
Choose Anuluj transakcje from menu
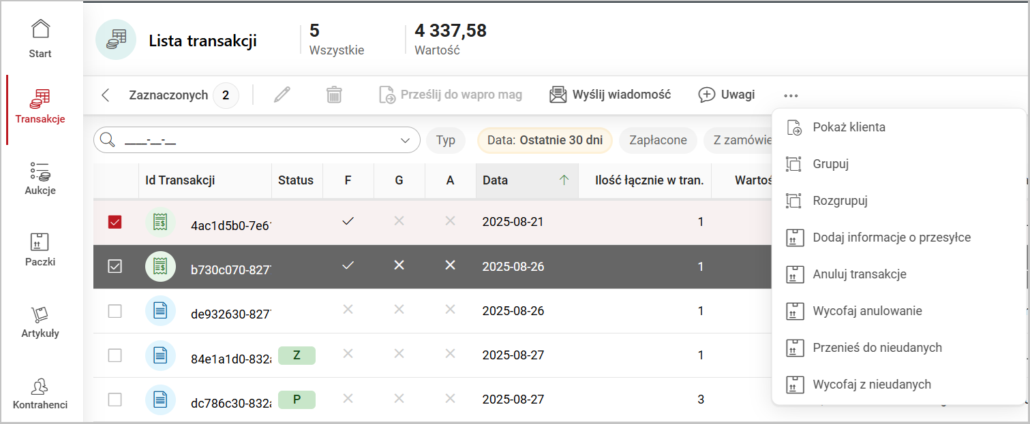point(859,274)
